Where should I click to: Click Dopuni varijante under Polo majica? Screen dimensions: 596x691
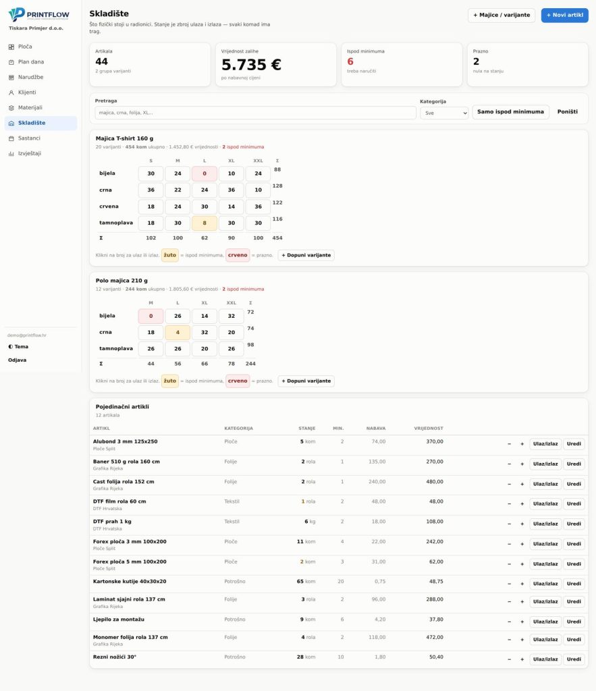306,381
